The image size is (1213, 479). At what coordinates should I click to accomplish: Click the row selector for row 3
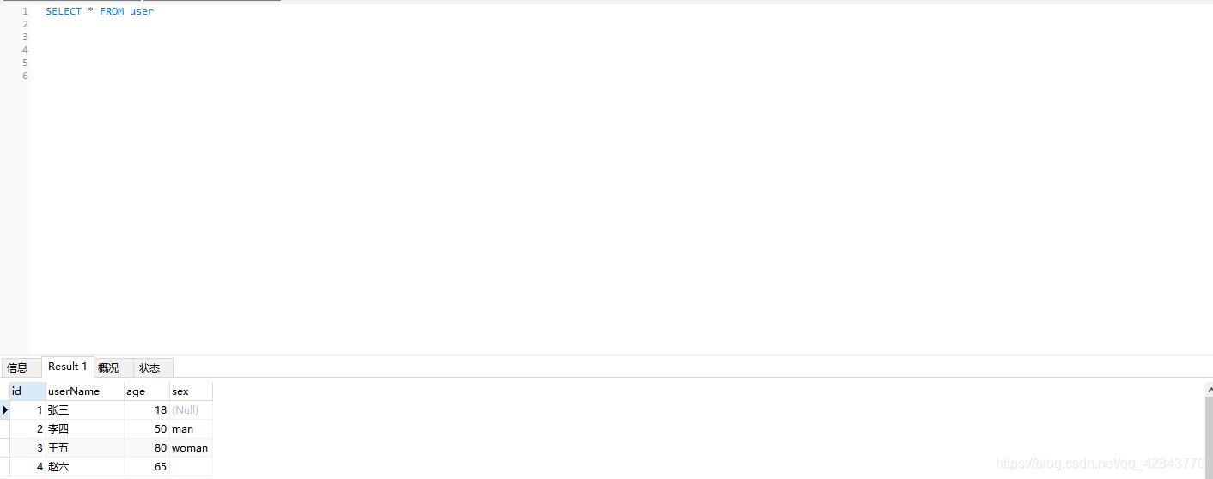(5, 448)
